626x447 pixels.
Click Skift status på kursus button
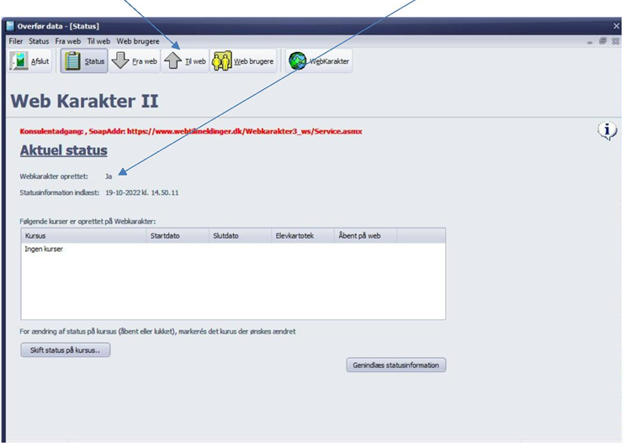(66, 350)
